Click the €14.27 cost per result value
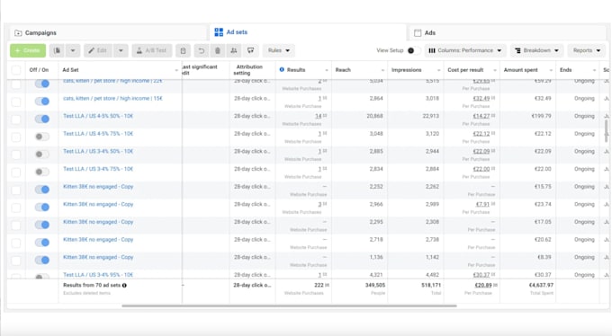612x336 pixels. click(x=481, y=116)
